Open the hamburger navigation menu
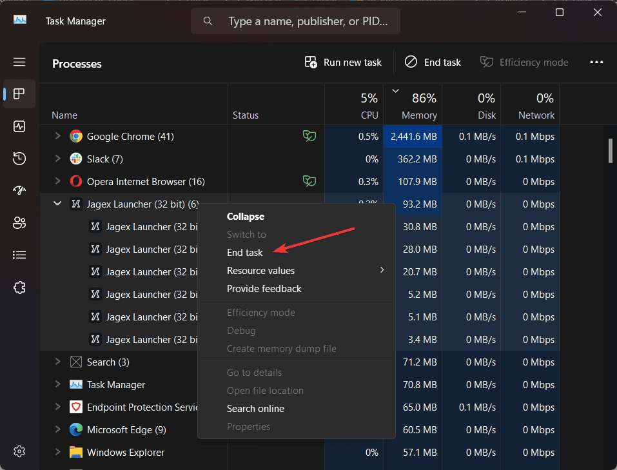617x470 pixels. click(19, 62)
